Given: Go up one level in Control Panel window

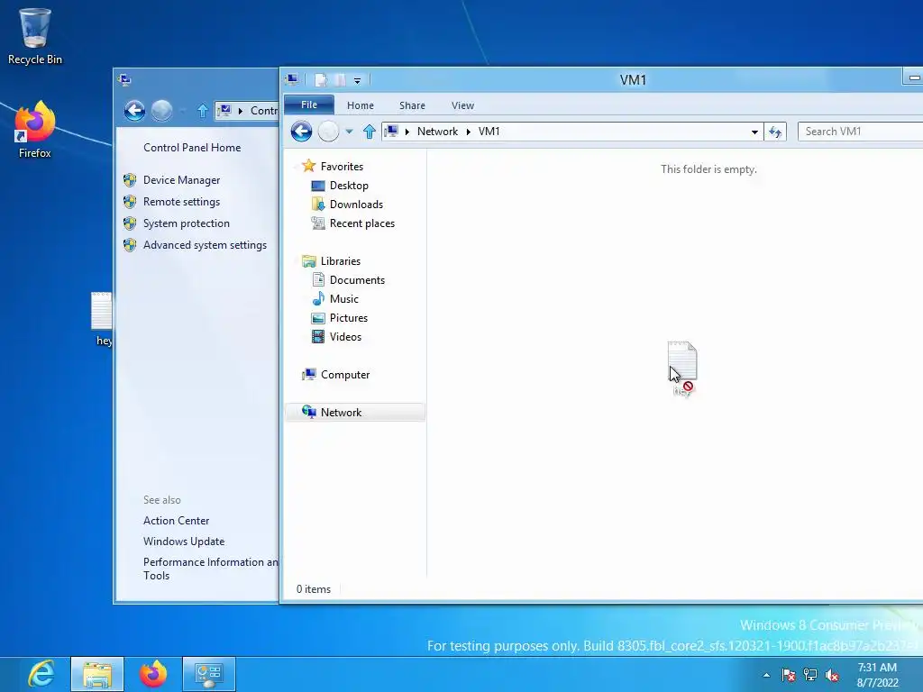Looking at the screenshot, I should [x=203, y=110].
